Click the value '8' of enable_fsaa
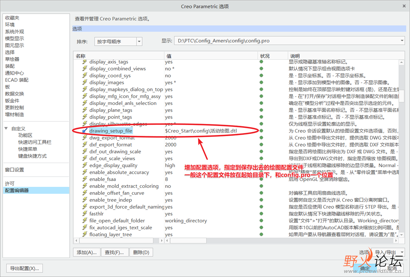Image resolution: width=410 pixels, height=277 pixels. click(x=166, y=179)
